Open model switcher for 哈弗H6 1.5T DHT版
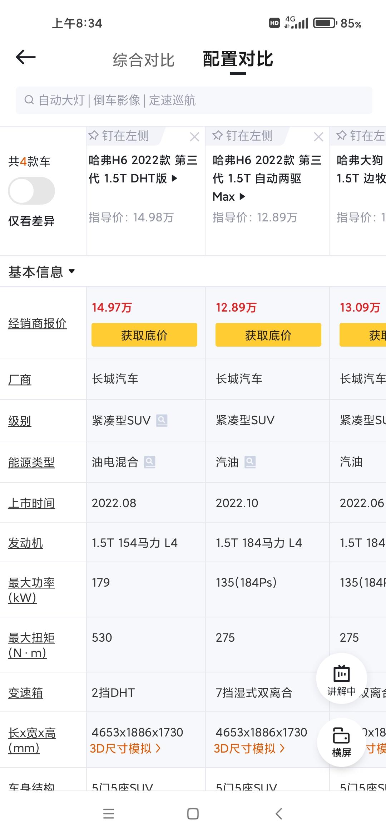Screen dimensions: 386x837 [143, 169]
